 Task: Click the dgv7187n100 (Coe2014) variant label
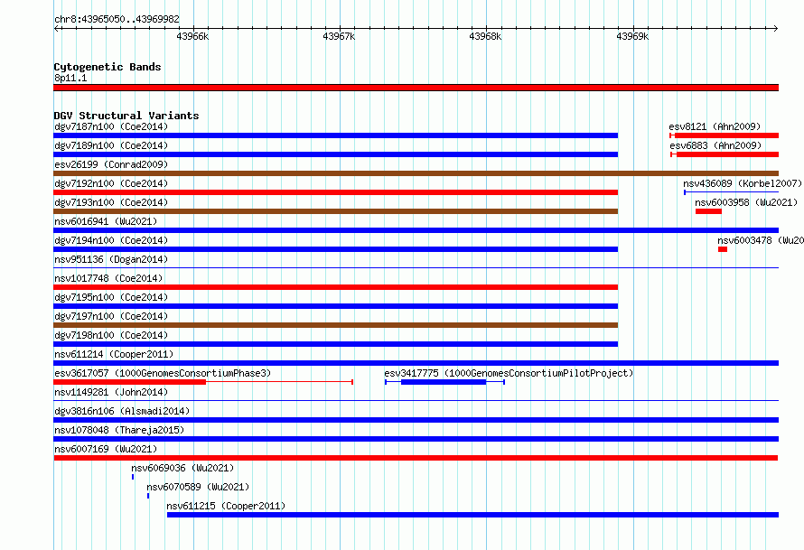tap(111, 126)
